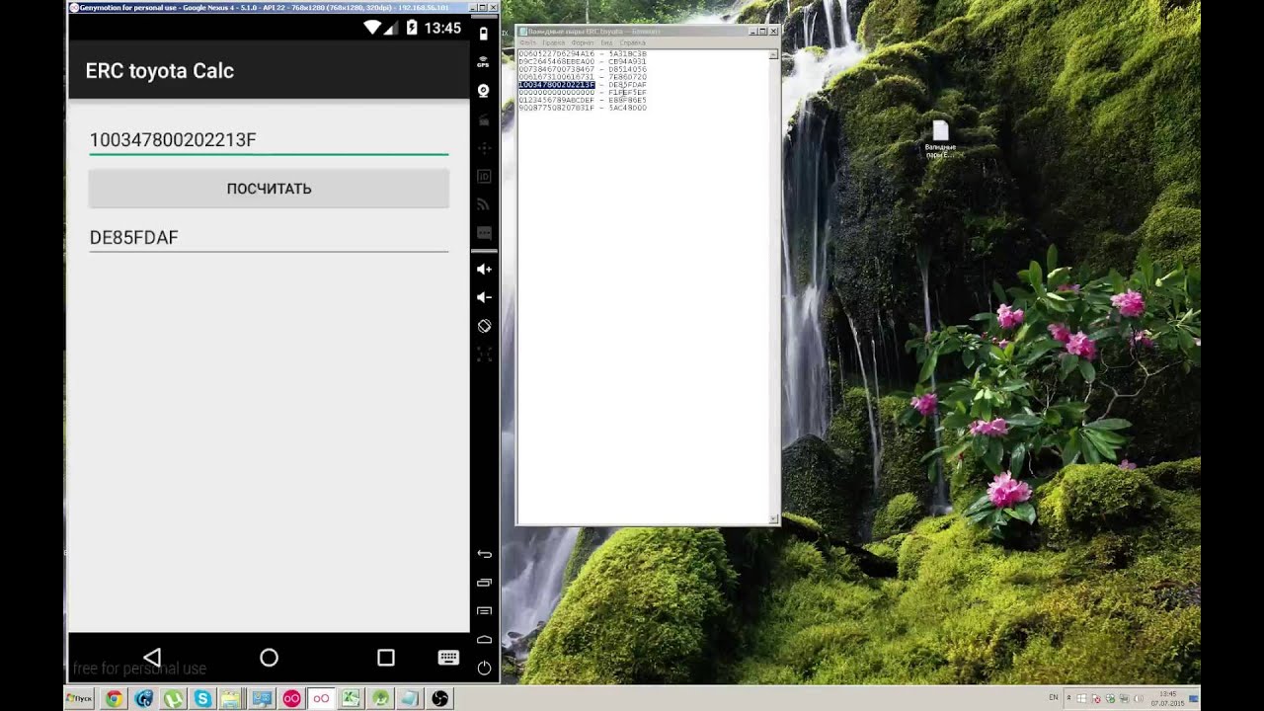The height and width of the screenshot is (711, 1264).
Task: Open Вид menu in Notepad
Action: click(606, 43)
